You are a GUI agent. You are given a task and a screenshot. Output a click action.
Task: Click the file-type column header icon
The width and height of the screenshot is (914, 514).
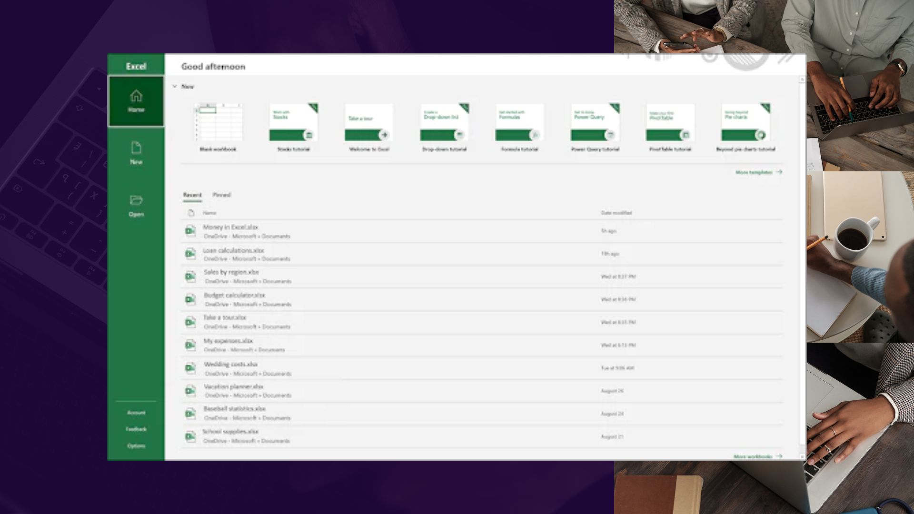point(191,213)
